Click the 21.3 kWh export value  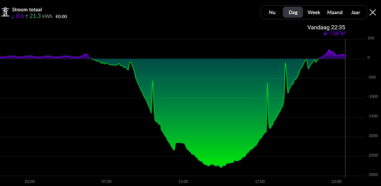coord(41,17)
